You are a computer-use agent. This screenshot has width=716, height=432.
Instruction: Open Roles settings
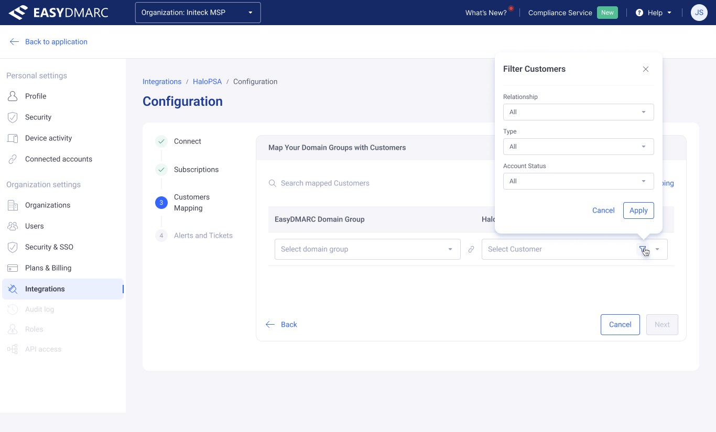click(x=34, y=329)
